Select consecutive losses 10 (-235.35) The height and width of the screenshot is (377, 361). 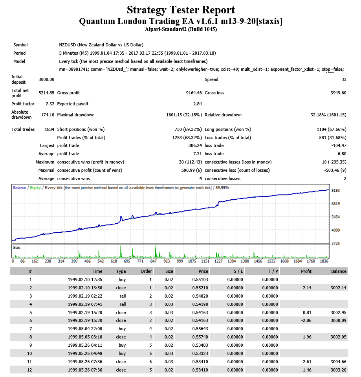[334, 162]
